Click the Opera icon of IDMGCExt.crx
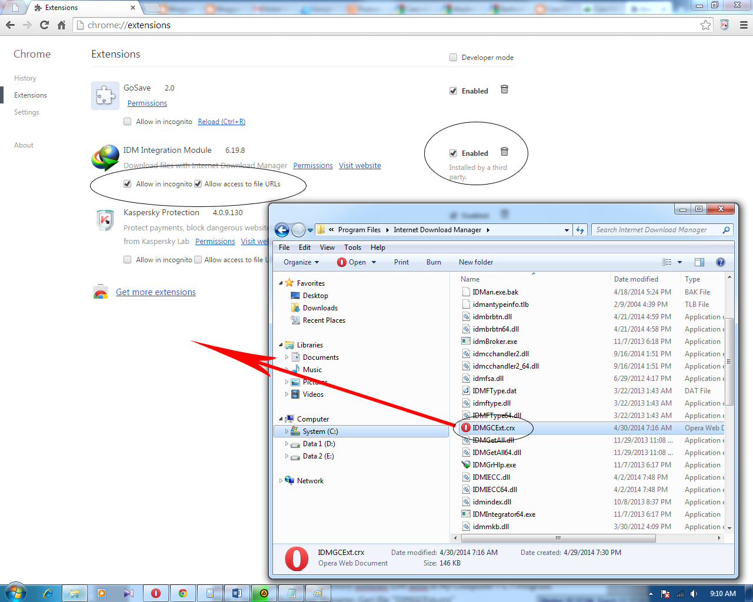 coord(466,428)
